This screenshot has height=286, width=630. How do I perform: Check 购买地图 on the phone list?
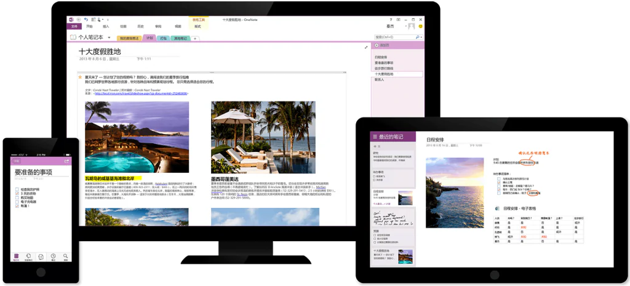[17, 197]
